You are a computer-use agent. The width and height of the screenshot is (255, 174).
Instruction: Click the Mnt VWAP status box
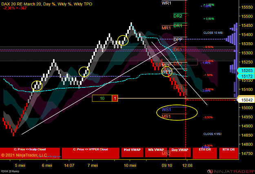coord(132,152)
